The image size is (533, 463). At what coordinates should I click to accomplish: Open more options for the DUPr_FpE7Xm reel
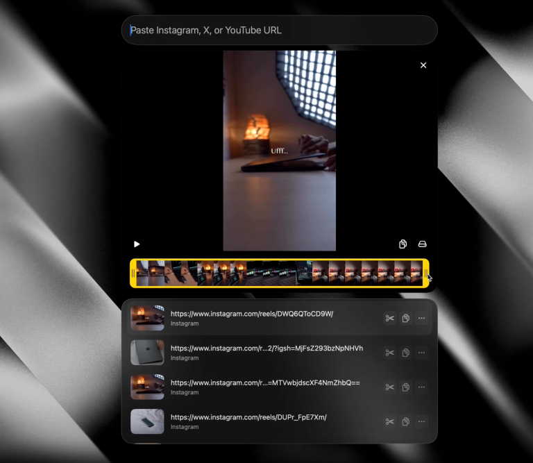tap(421, 422)
